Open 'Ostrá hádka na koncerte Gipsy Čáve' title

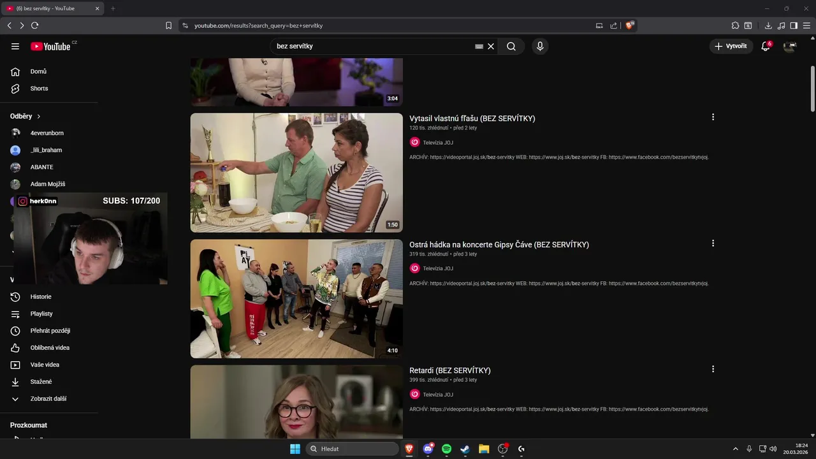499,245
